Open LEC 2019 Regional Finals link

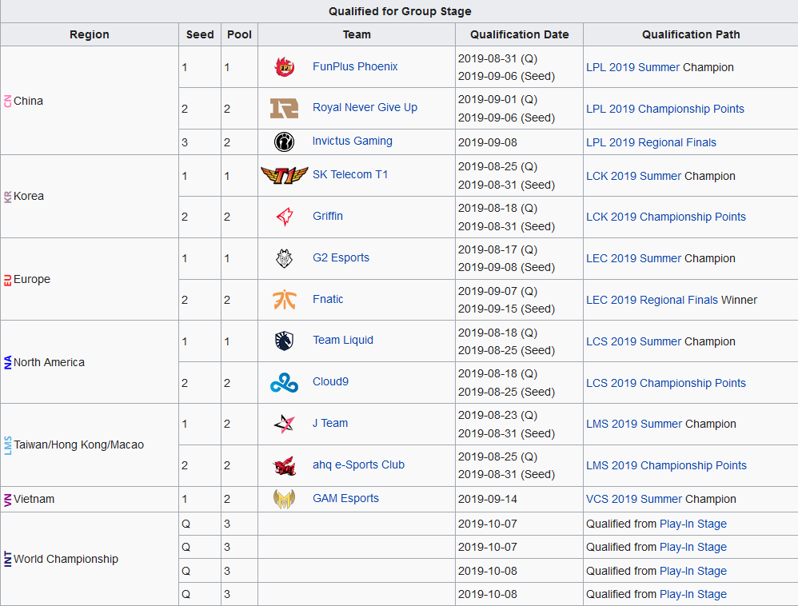[652, 300]
